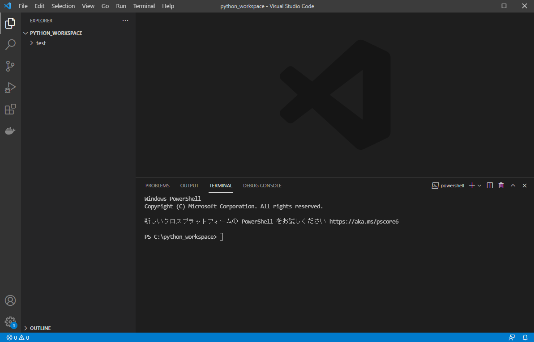The image size is (534, 342).
Task: Open the View menu
Action: coord(88,6)
